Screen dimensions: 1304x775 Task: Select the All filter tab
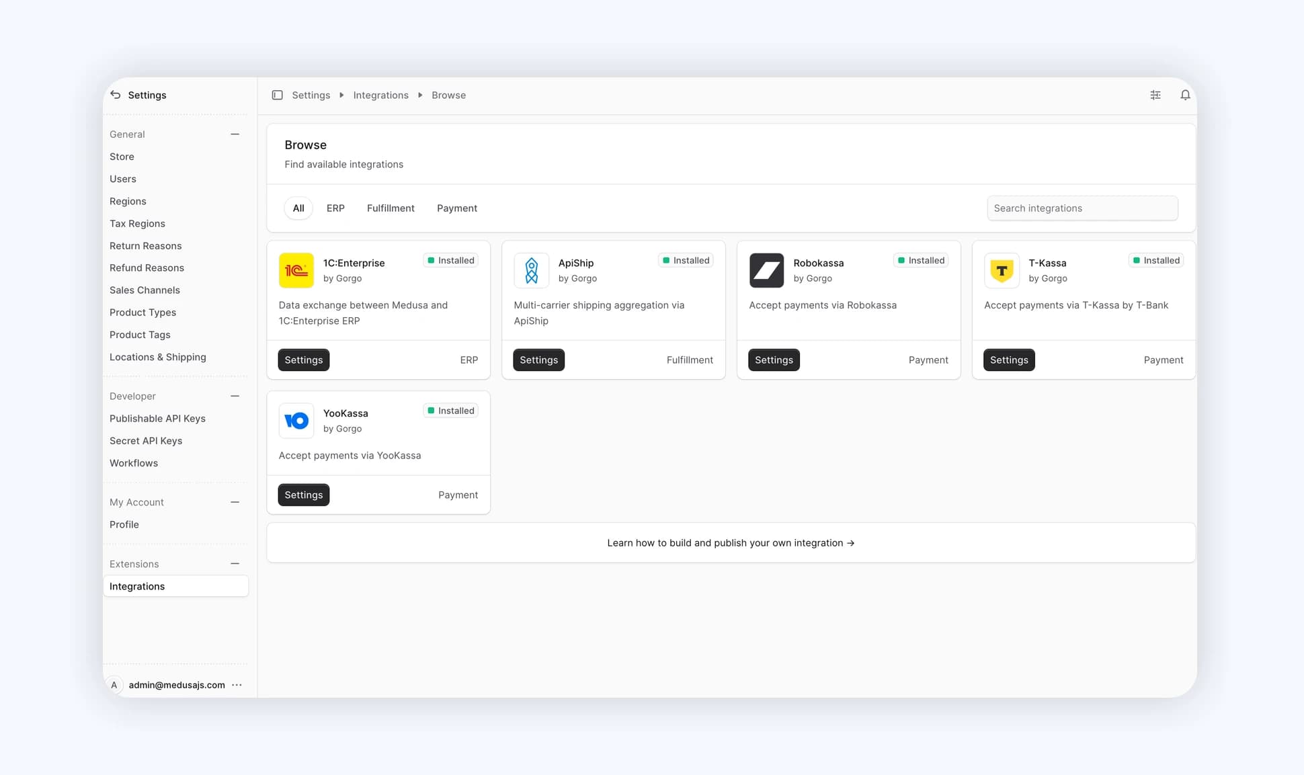coord(298,208)
